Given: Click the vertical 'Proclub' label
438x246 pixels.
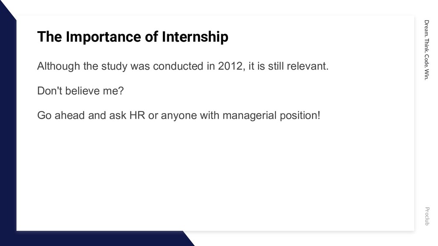Looking at the screenshot, I should (427, 216).
